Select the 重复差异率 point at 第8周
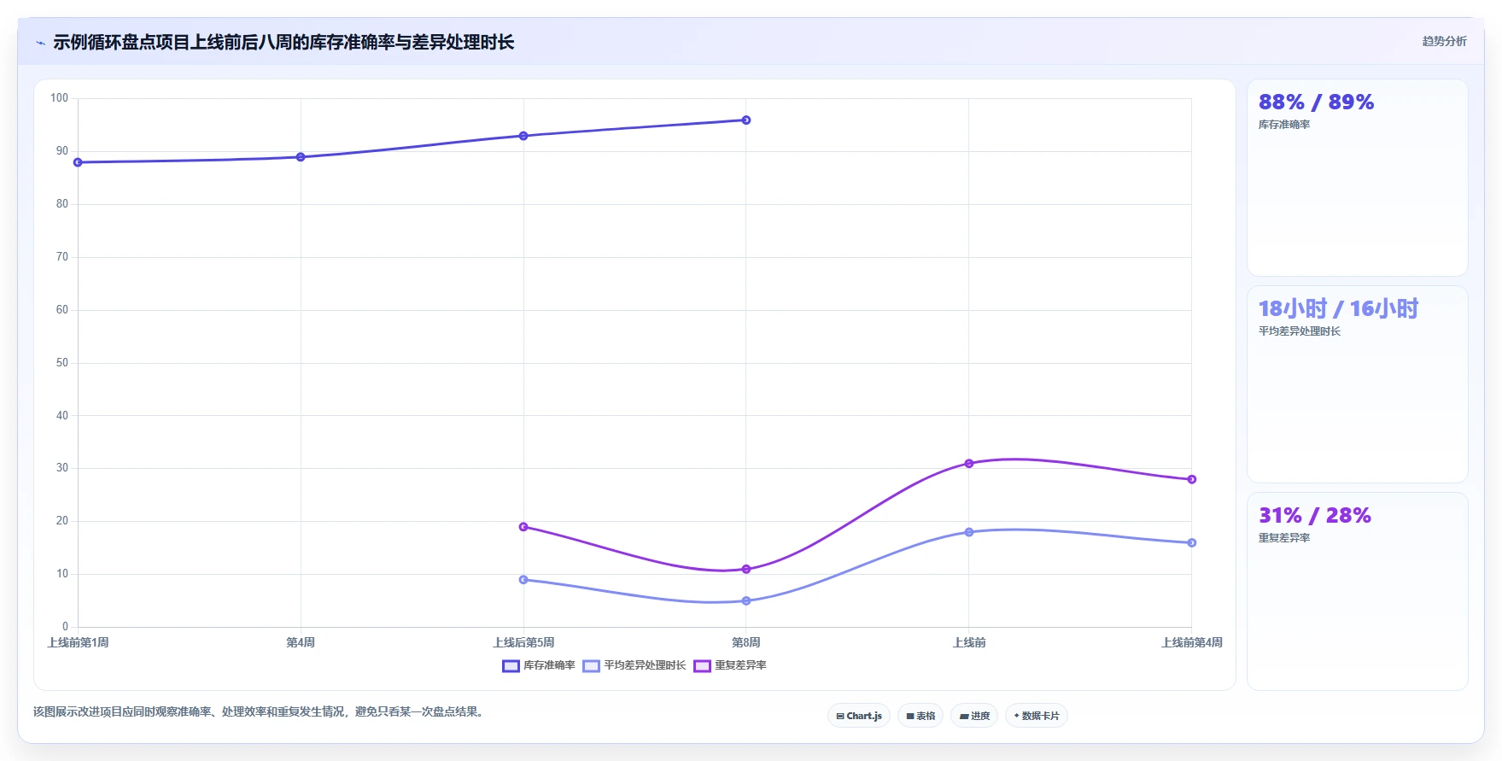1502x761 pixels. pyautogui.click(x=746, y=569)
